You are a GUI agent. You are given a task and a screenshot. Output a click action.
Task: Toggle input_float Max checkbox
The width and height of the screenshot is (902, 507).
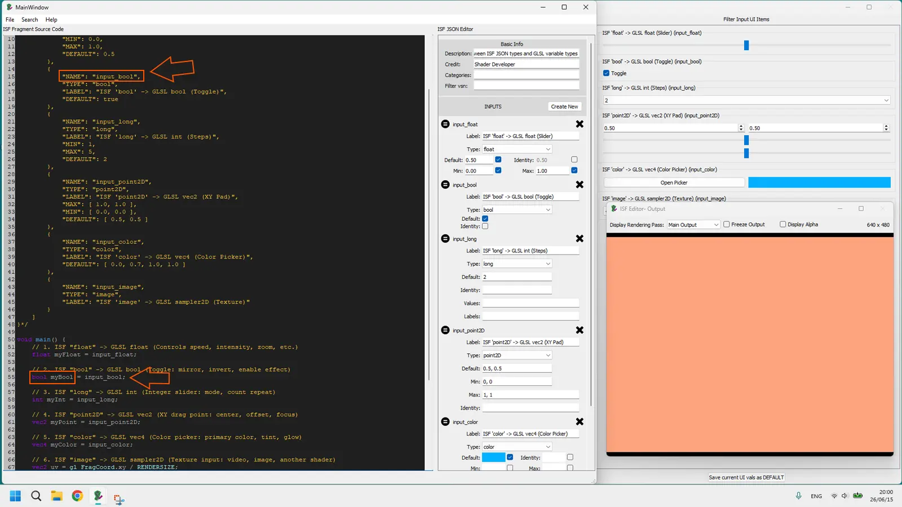pyautogui.click(x=574, y=170)
